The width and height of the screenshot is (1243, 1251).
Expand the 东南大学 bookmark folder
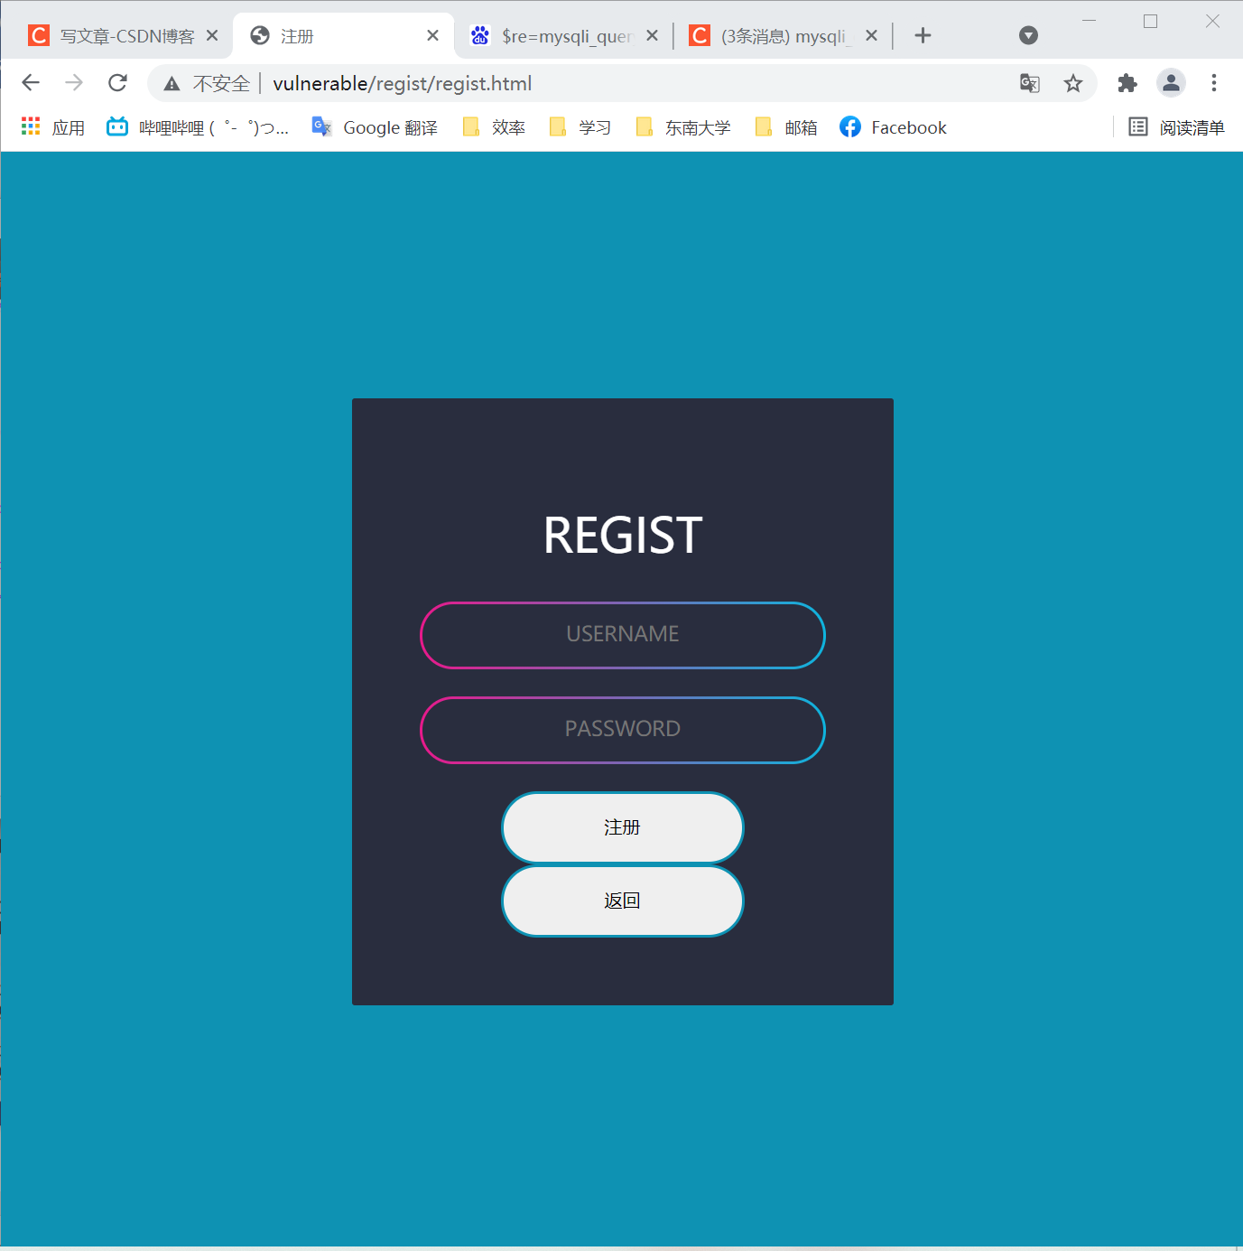pos(683,127)
